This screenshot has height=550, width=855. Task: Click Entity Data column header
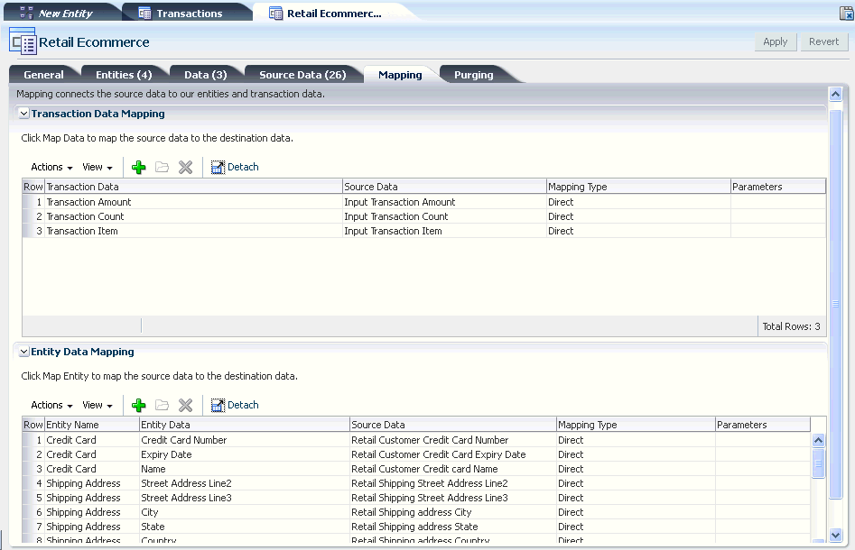pyautogui.click(x=245, y=425)
